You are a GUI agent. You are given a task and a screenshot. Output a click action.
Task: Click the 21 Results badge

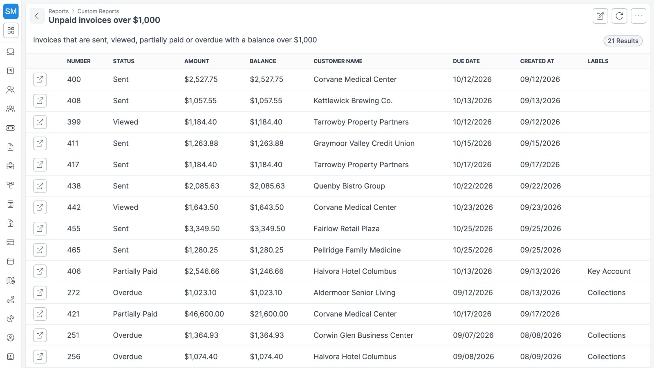click(x=623, y=41)
